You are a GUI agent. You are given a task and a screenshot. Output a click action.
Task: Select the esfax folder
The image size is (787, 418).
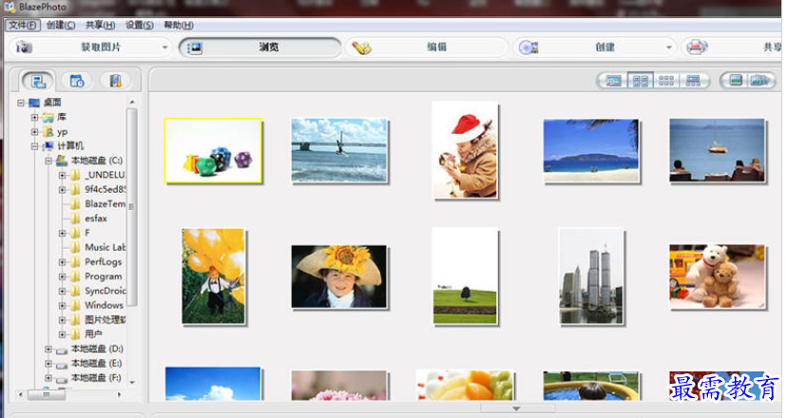pos(95,218)
